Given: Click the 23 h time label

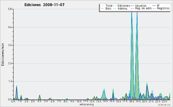Looking at the screenshot, I should pyautogui.click(x=164, y=102).
